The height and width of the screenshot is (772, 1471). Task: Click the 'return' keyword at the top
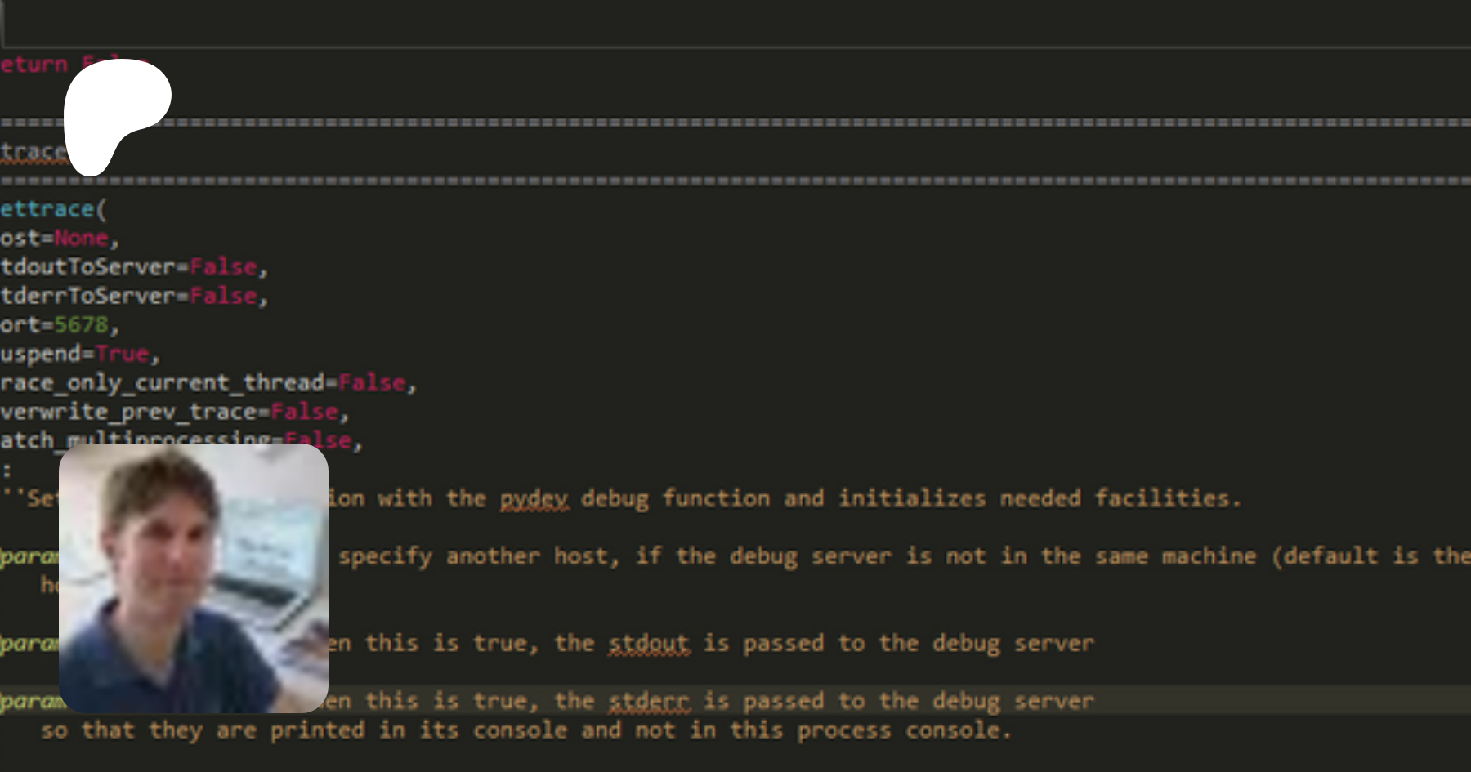[34, 65]
